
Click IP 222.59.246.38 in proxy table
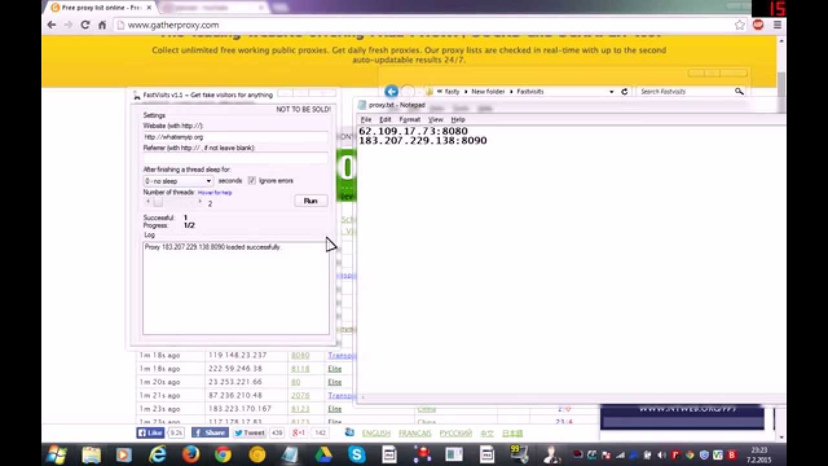235,369
